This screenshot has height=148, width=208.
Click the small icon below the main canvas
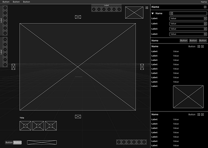pos(78,116)
